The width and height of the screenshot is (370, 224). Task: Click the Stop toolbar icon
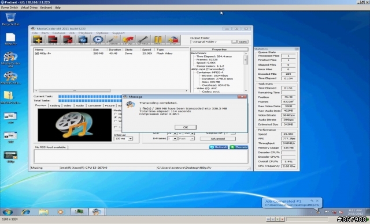point(173,40)
